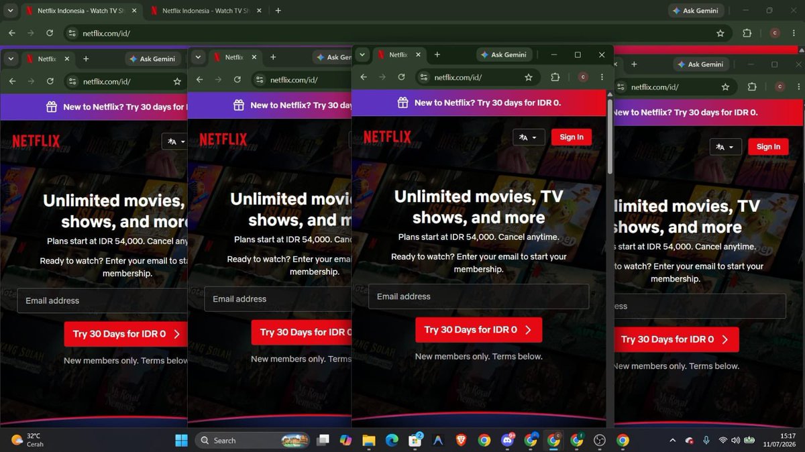Image resolution: width=805 pixels, height=452 pixels.
Task: Open Microsoft Edge from the taskbar
Action: [x=392, y=441]
